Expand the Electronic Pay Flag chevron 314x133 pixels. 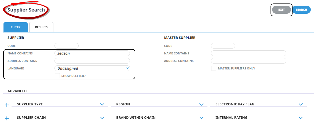click(x=301, y=104)
